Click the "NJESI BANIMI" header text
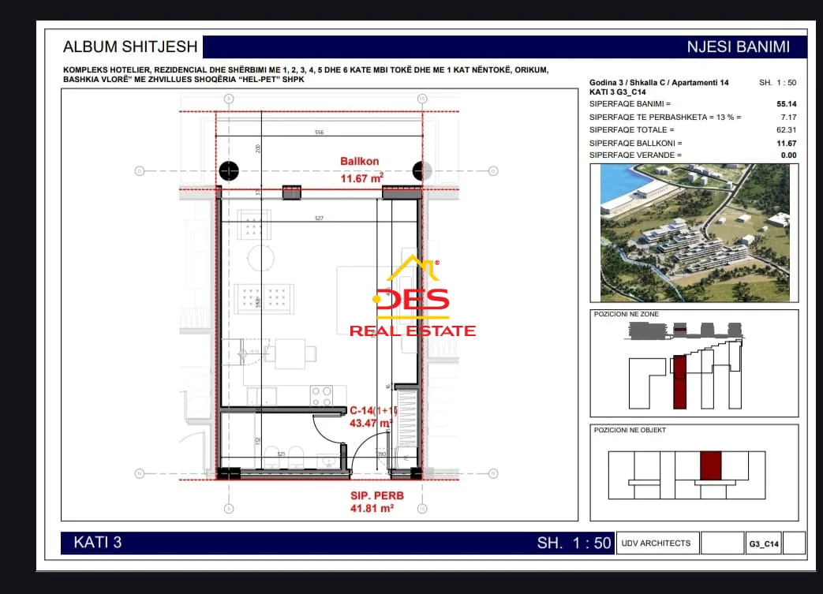 738,47
